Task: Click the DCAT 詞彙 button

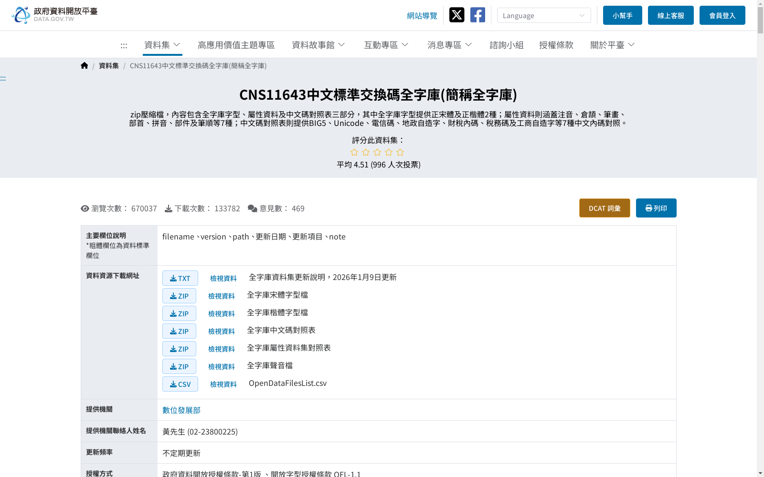Action: pyautogui.click(x=605, y=208)
